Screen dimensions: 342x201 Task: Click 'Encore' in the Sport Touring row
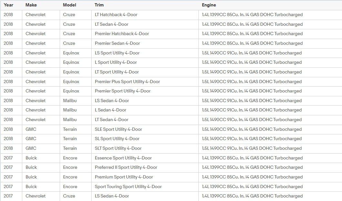pos(70,187)
